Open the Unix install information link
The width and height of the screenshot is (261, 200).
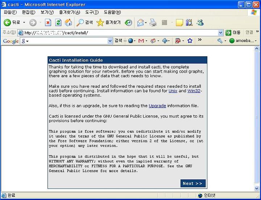click(x=173, y=91)
